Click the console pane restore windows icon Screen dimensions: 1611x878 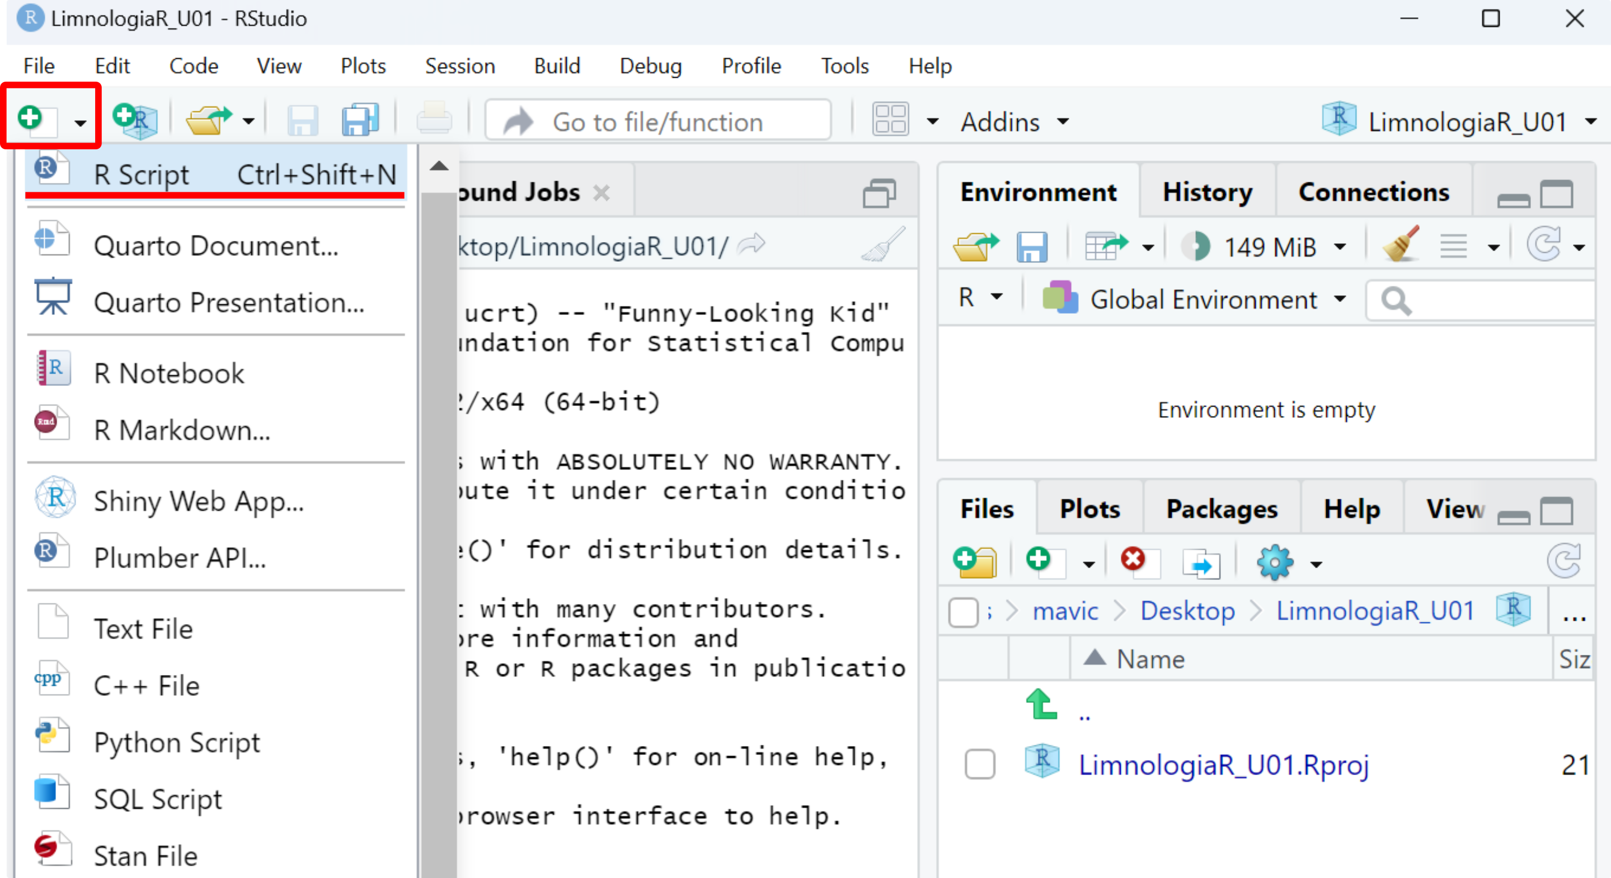pyautogui.click(x=879, y=193)
